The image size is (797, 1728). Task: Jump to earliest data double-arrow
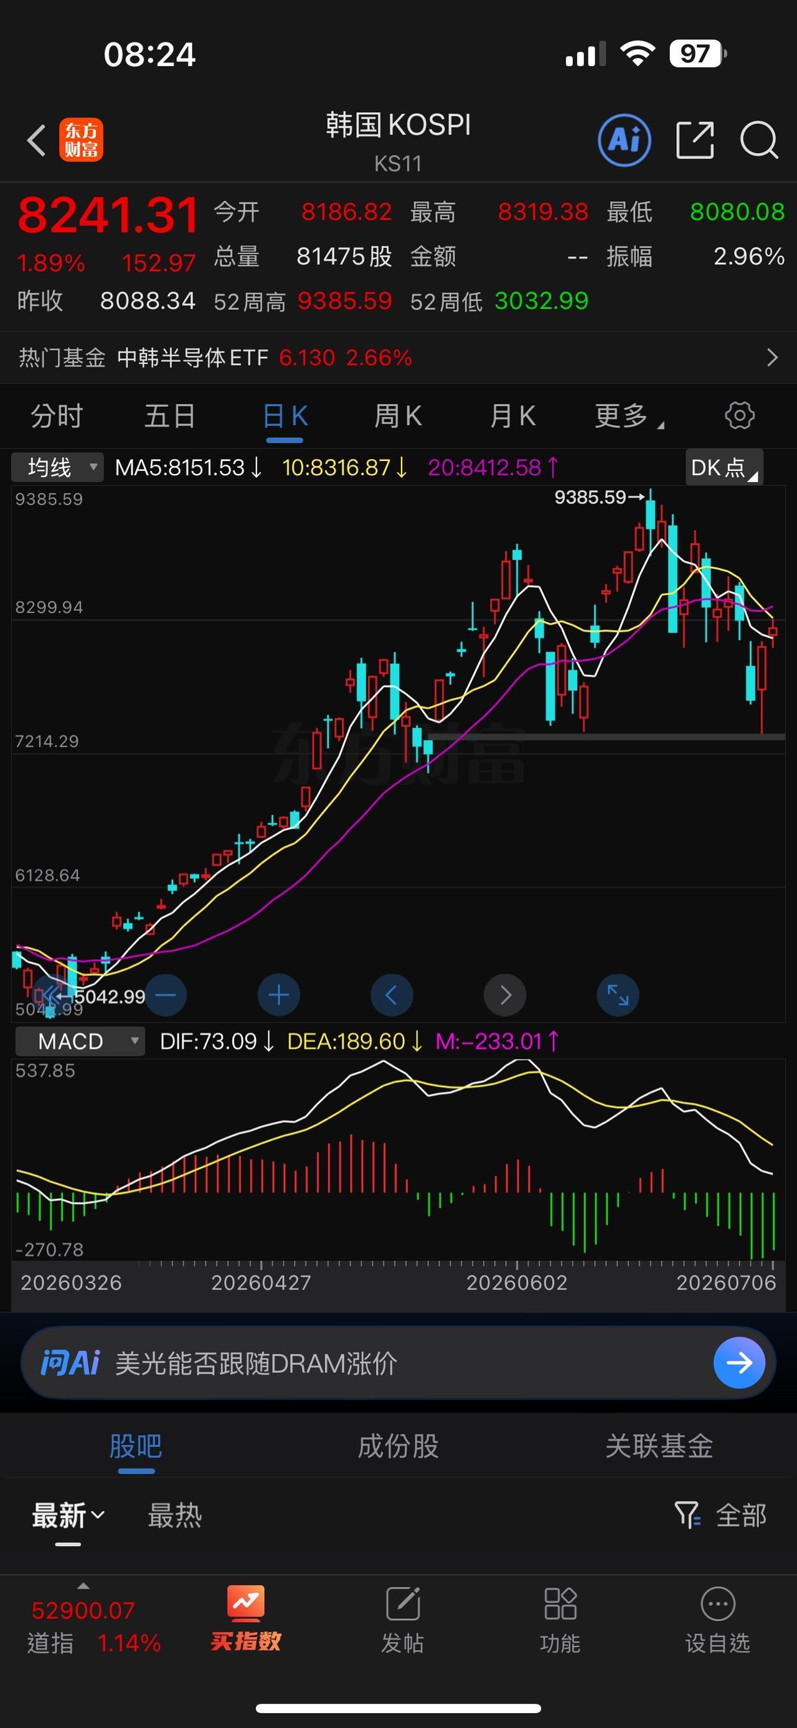51,995
